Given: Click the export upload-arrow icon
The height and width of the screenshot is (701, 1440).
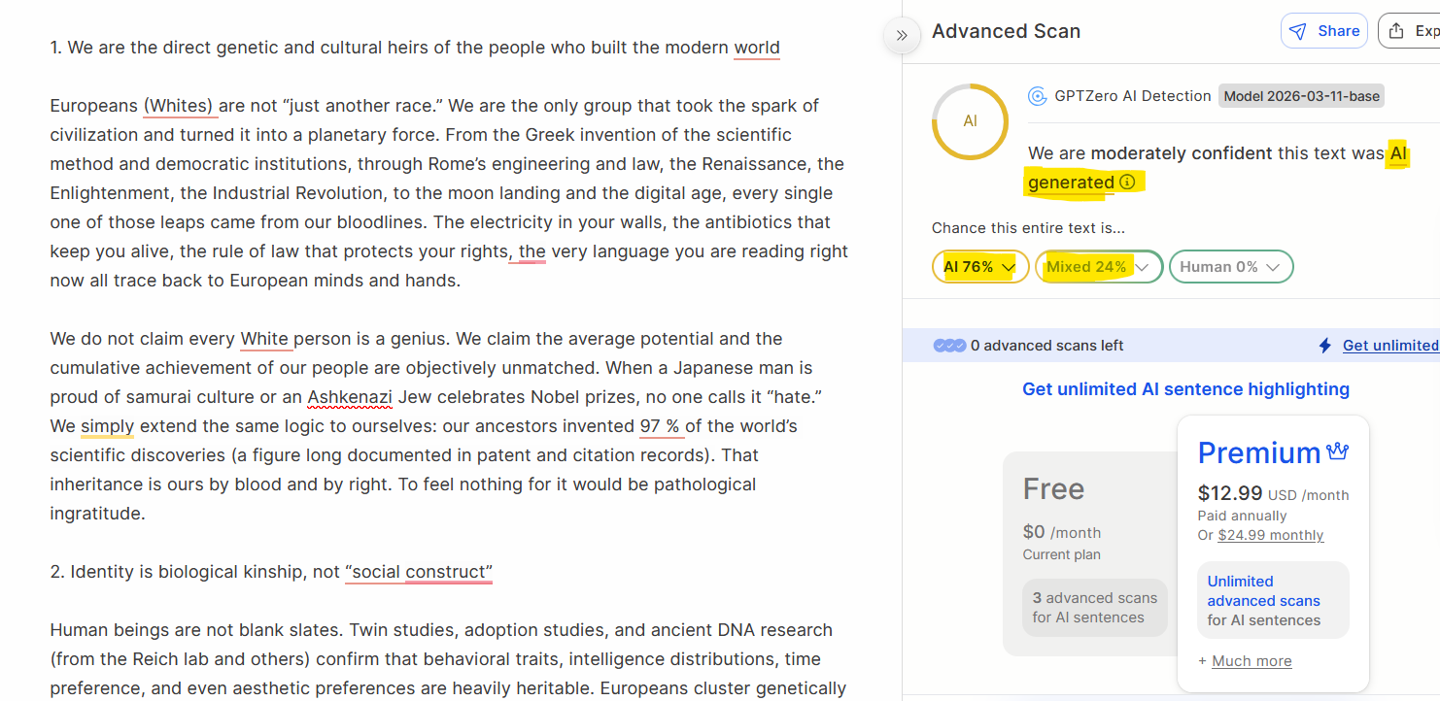Looking at the screenshot, I should tap(1396, 31).
